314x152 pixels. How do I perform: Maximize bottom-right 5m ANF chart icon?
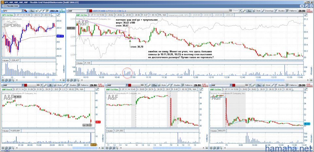tap(306, 89)
